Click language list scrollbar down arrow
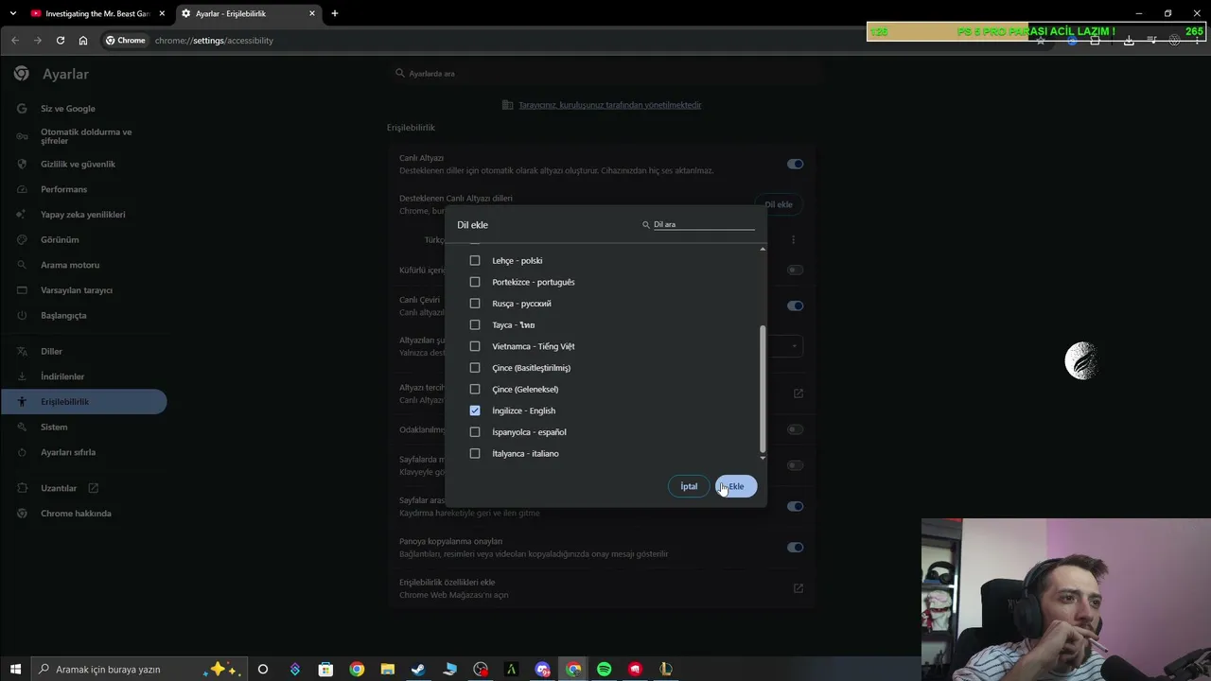This screenshot has width=1211, height=681. pos(763,458)
